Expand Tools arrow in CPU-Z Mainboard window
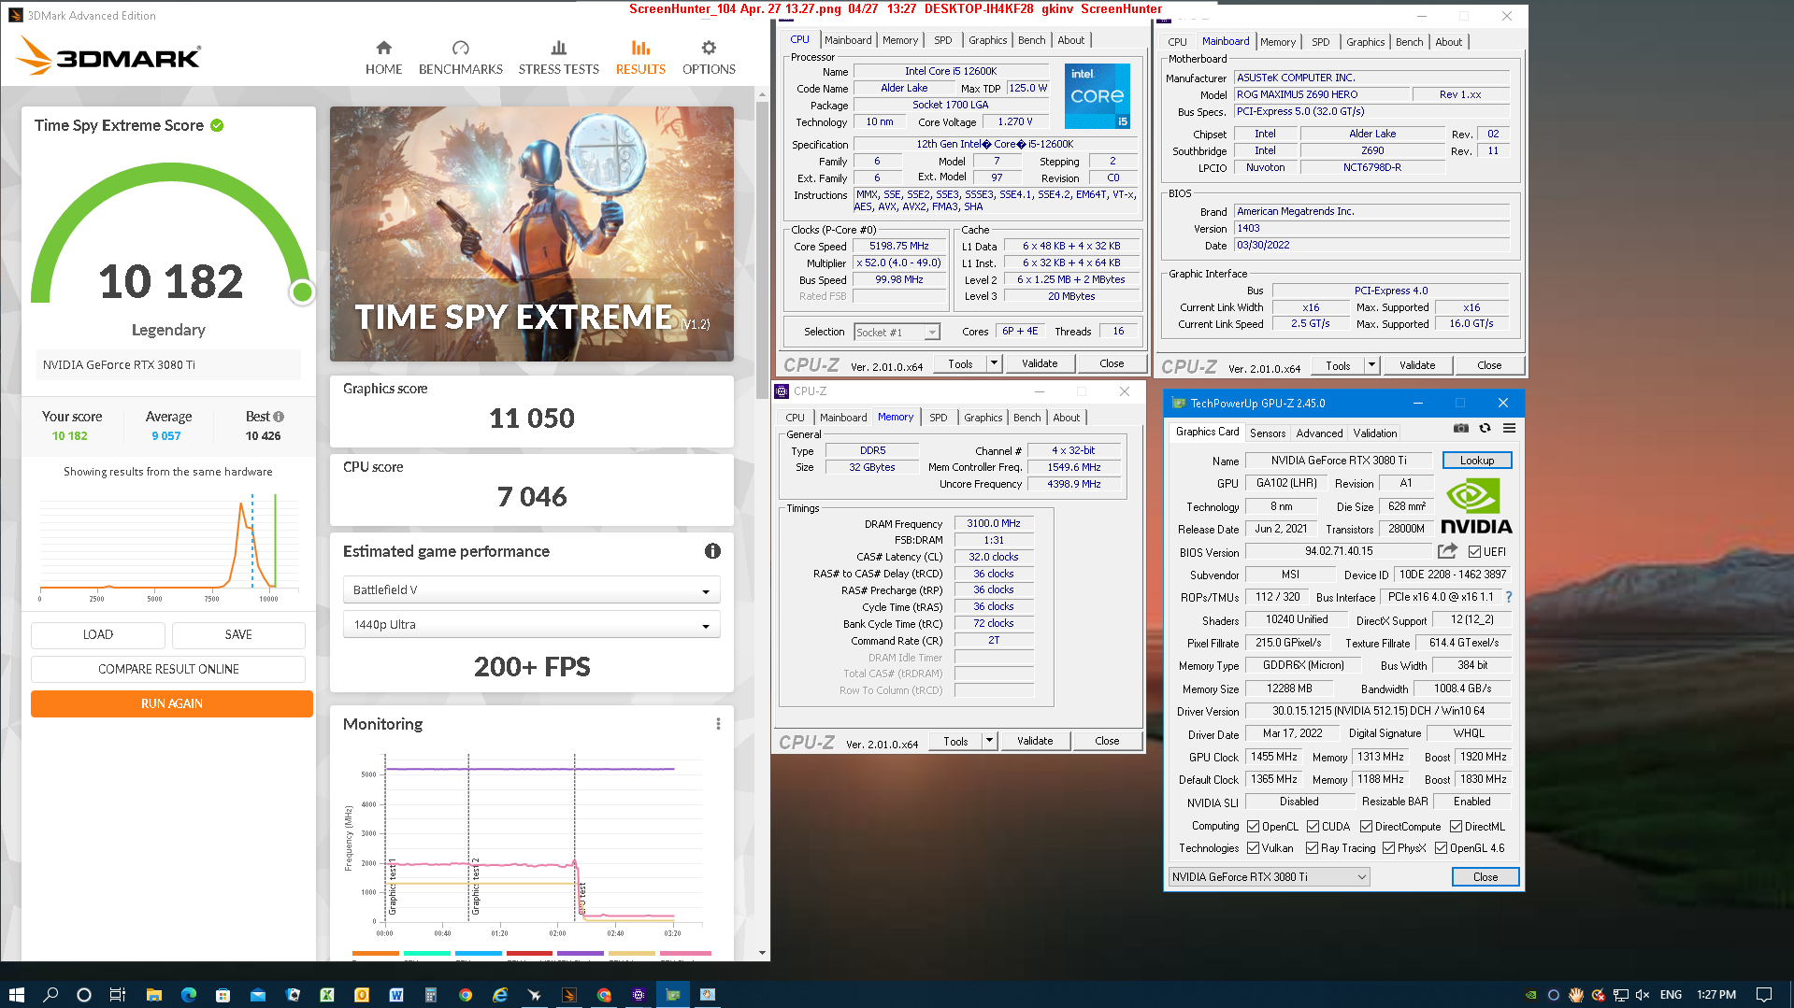This screenshot has height=1008, width=1794. 1371,366
